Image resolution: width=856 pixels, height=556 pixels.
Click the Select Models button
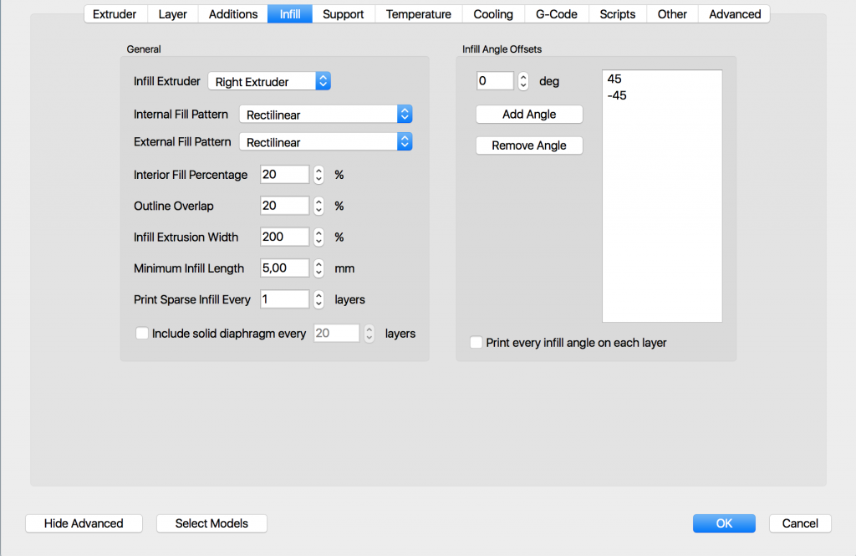[211, 523]
